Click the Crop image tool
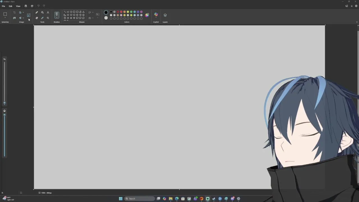The width and height of the screenshot is (359, 202). (x=14, y=12)
